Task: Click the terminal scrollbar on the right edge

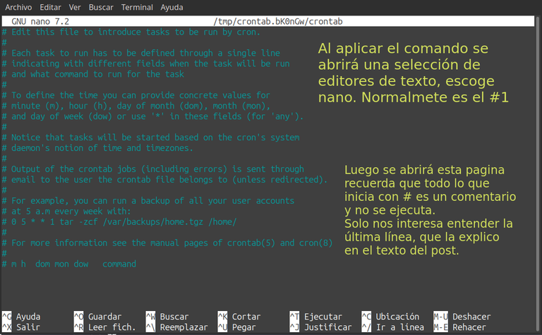Action: (x=538, y=173)
